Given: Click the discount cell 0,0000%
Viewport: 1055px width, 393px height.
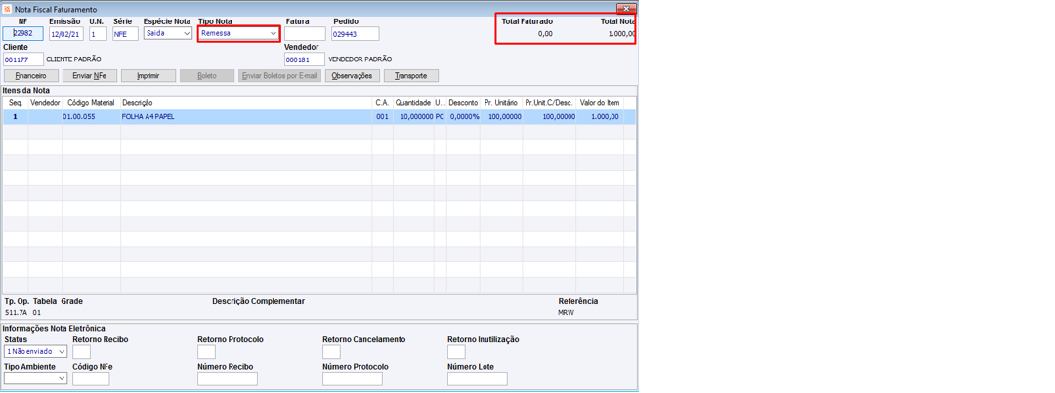Looking at the screenshot, I should pos(464,116).
